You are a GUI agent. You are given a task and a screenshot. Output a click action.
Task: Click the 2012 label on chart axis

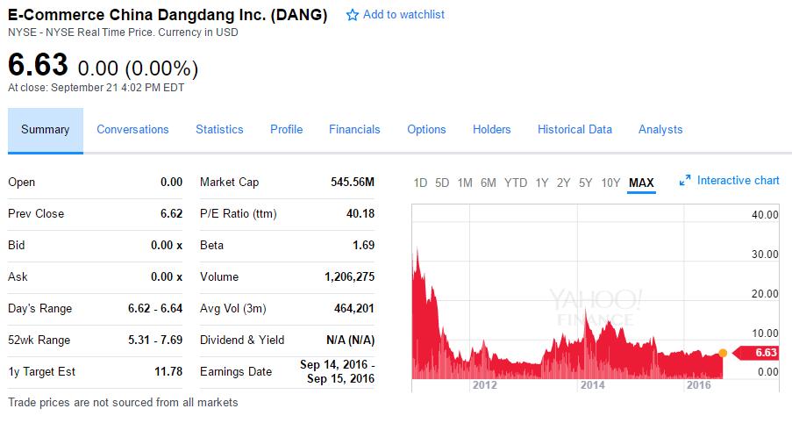tap(485, 385)
